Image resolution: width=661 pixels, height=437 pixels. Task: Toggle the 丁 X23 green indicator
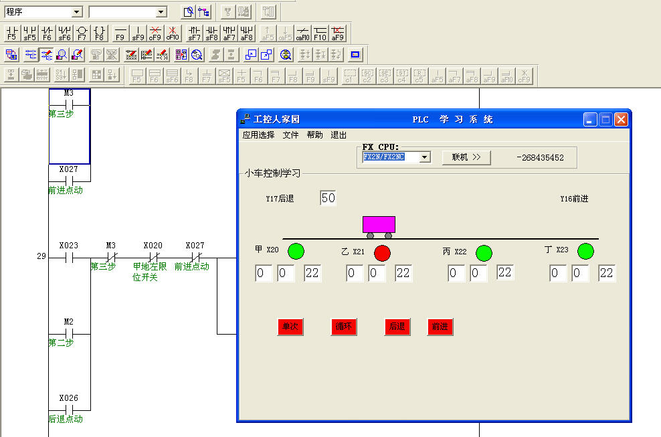585,252
